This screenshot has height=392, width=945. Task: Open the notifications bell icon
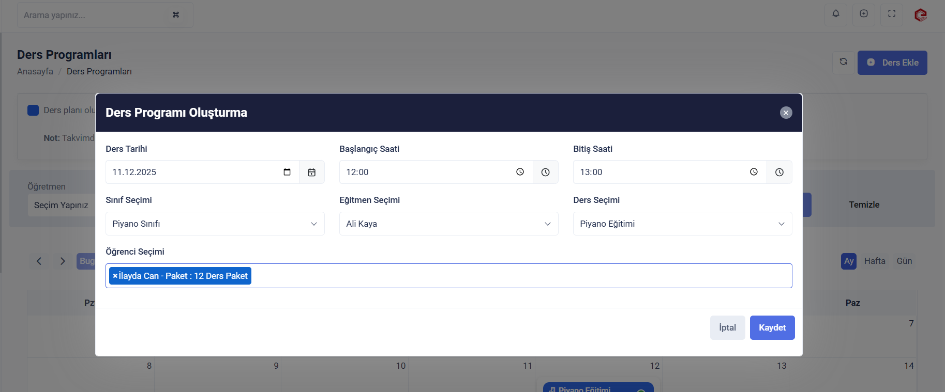coord(835,14)
